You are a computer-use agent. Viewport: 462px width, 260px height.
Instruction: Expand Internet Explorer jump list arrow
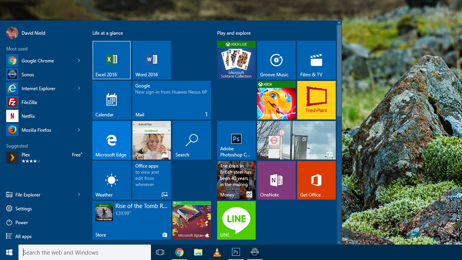pyautogui.click(x=79, y=88)
